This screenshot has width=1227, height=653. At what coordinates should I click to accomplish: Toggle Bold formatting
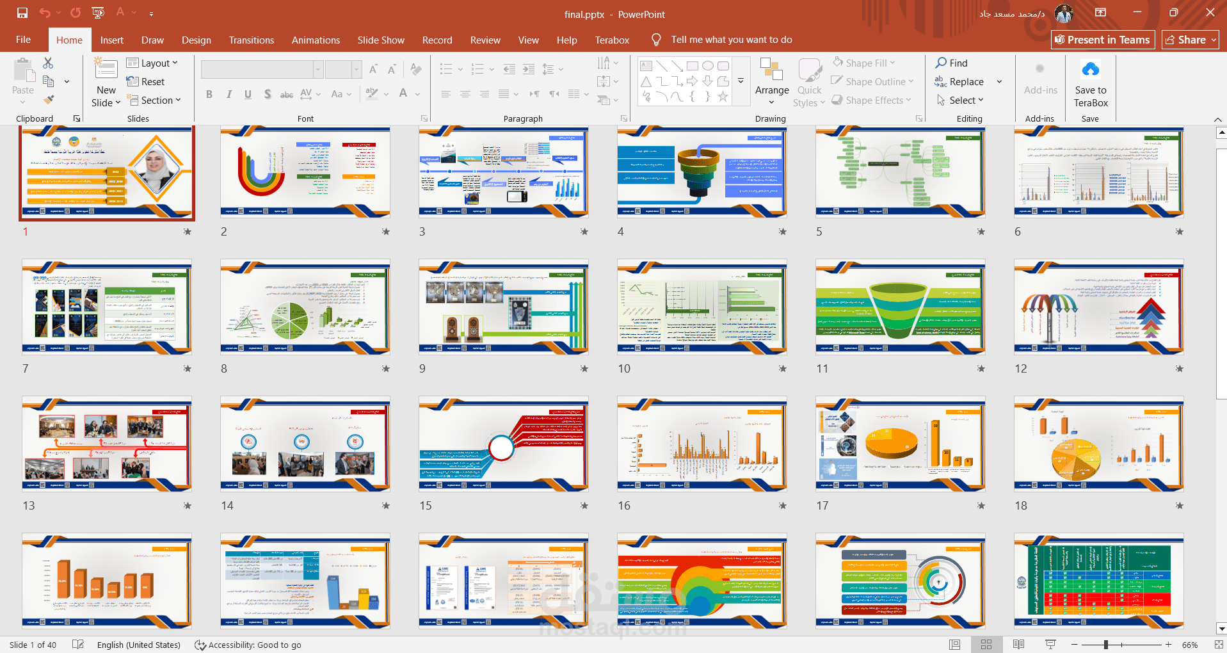(209, 94)
